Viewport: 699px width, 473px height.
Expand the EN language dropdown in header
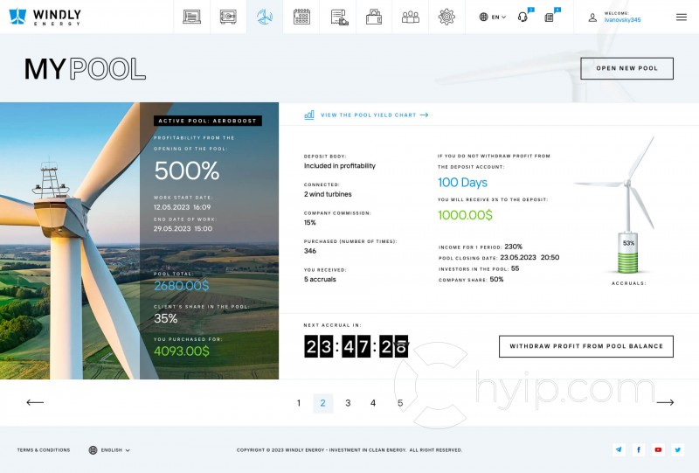pyautogui.click(x=493, y=17)
